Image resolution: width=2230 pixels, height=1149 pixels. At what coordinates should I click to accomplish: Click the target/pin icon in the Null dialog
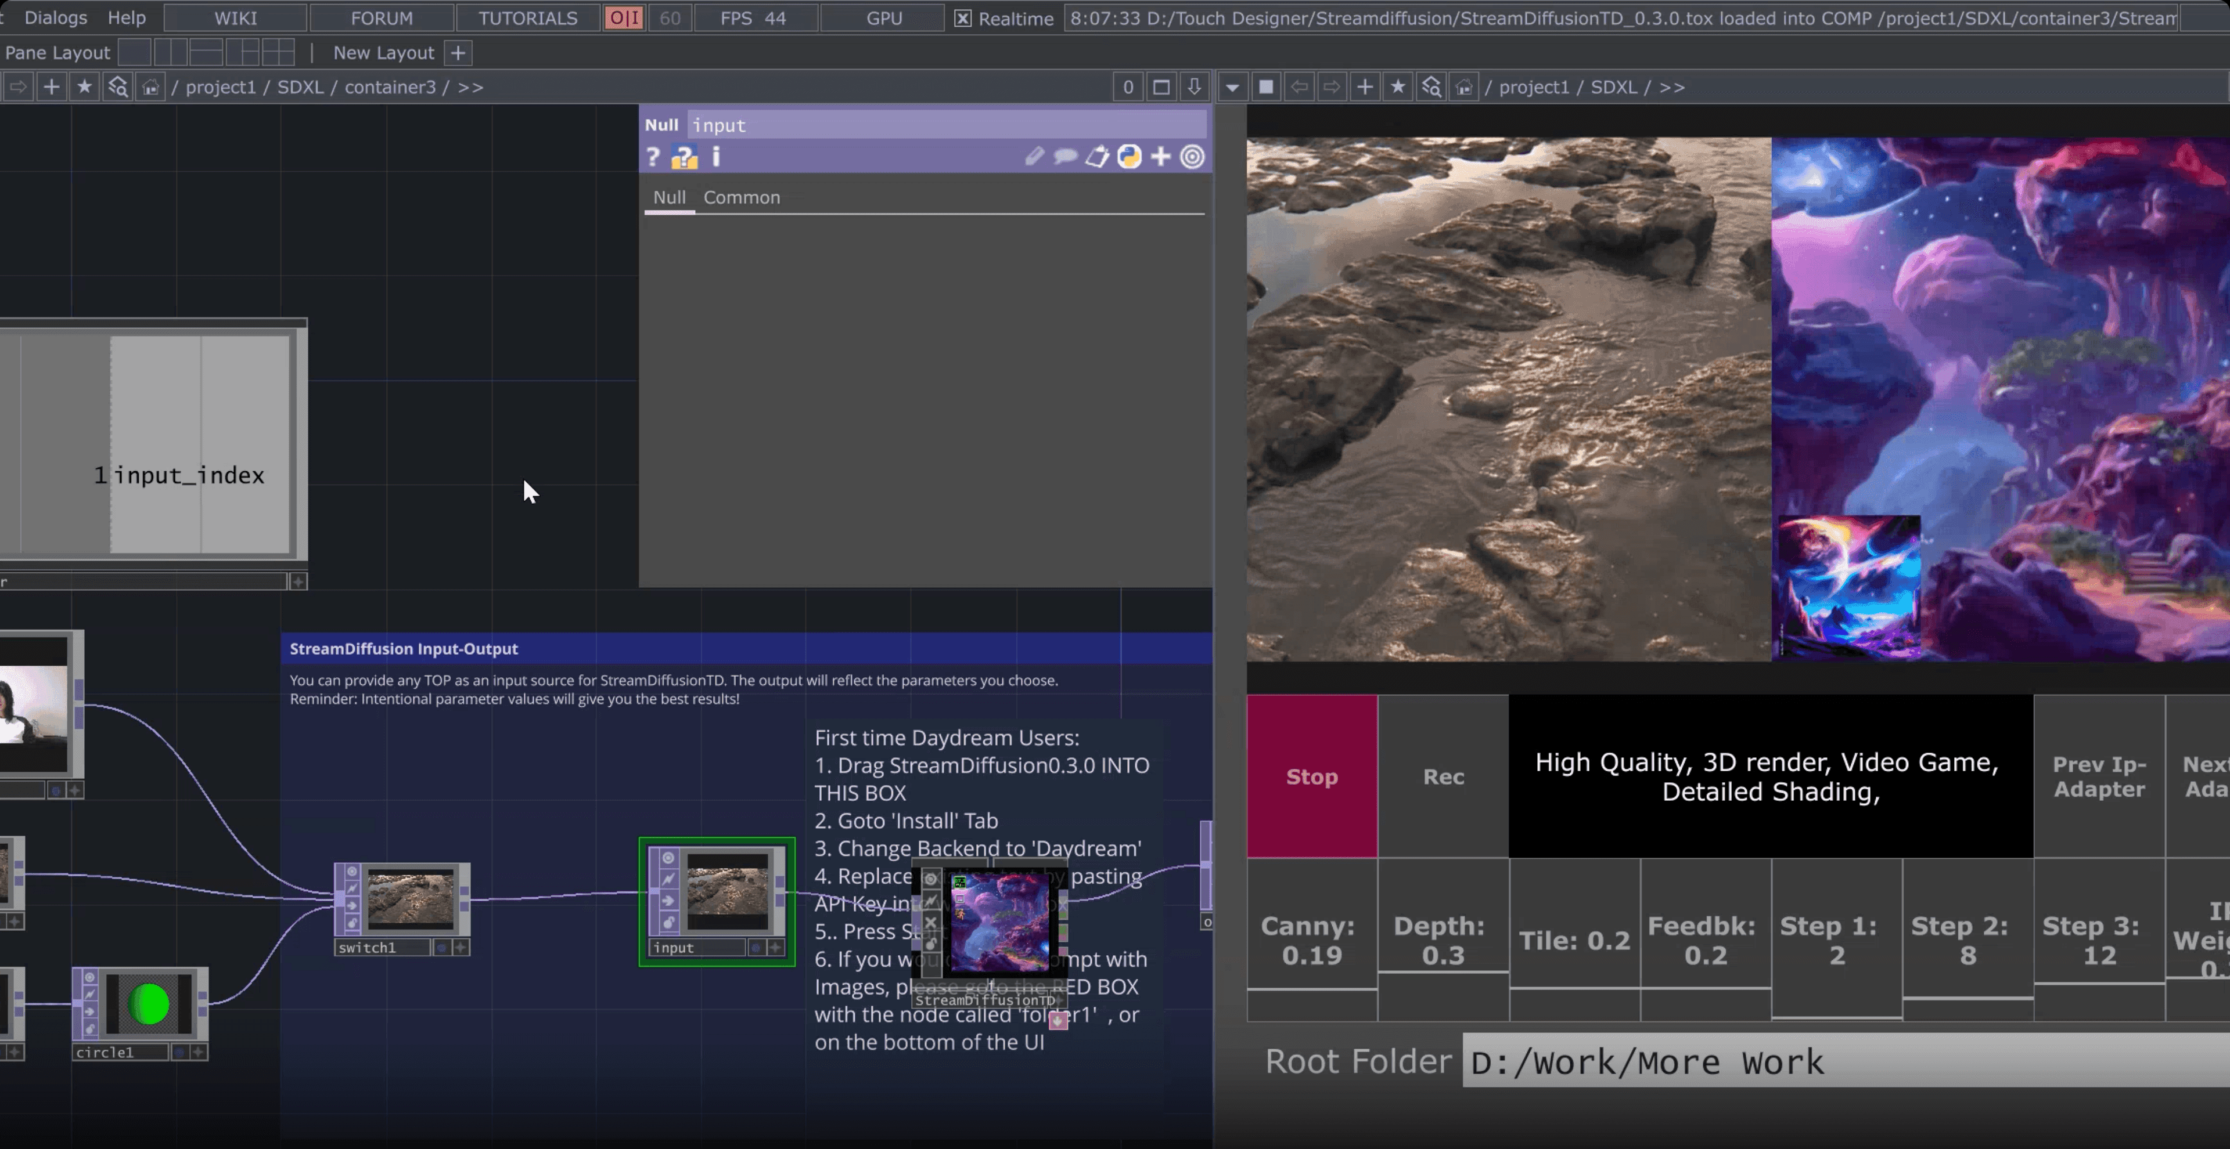(1193, 157)
